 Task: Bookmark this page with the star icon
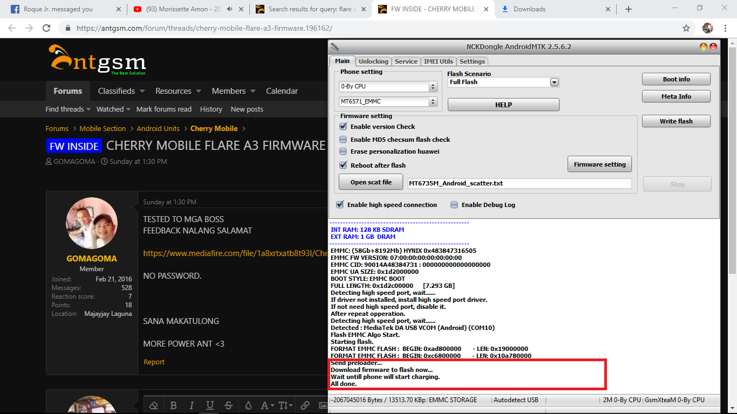pos(686,28)
